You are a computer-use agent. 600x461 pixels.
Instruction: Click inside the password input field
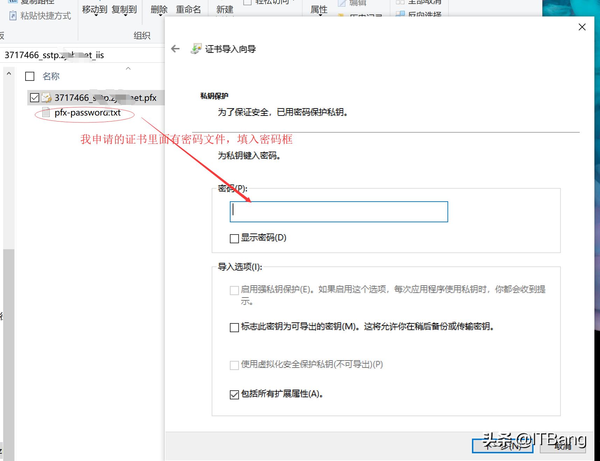click(x=339, y=212)
